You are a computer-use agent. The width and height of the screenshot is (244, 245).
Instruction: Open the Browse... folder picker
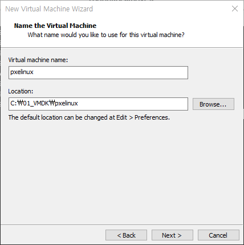pyautogui.click(x=213, y=104)
